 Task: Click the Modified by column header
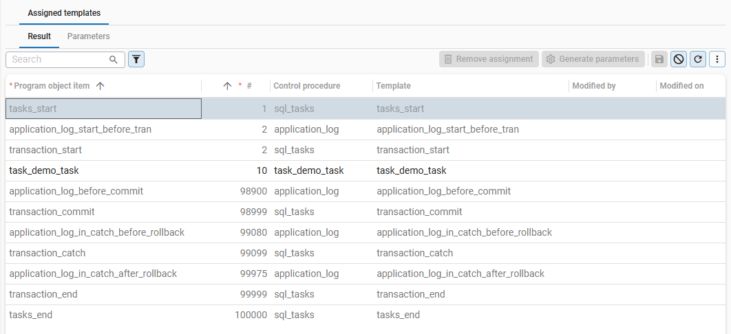pyautogui.click(x=594, y=86)
